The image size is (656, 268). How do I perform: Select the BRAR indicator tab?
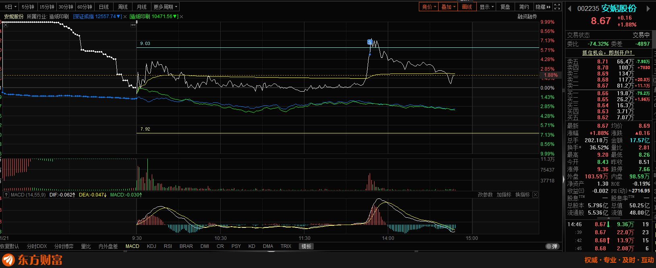click(x=186, y=246)
